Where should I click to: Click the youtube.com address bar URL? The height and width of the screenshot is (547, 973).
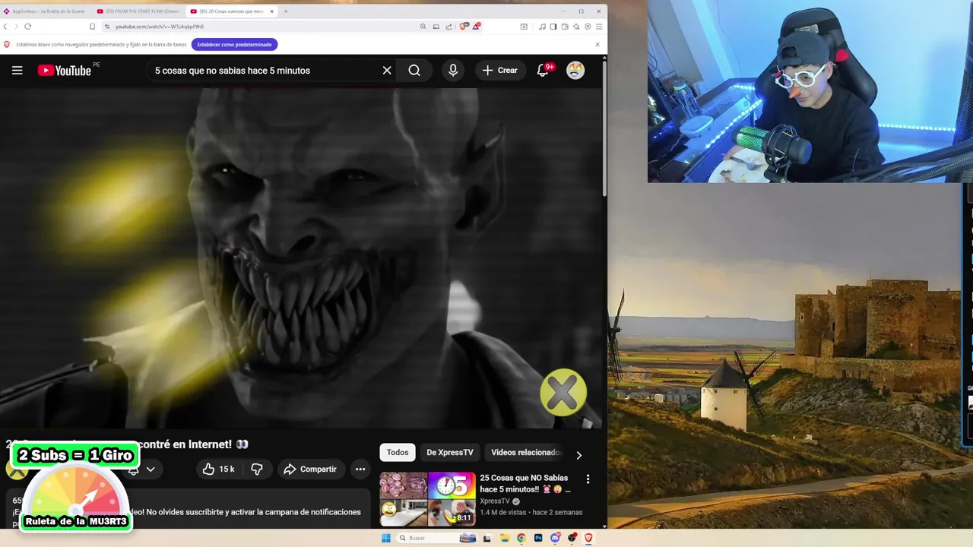pos(160,27)
